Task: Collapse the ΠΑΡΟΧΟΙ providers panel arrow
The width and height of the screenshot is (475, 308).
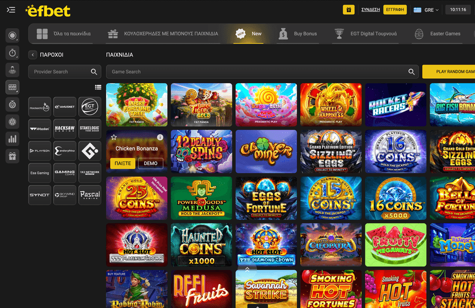Action: [33, 55]
